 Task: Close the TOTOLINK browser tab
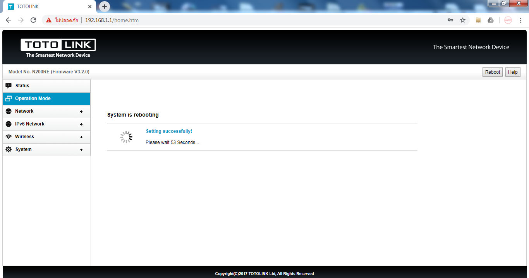click(90, 7)
